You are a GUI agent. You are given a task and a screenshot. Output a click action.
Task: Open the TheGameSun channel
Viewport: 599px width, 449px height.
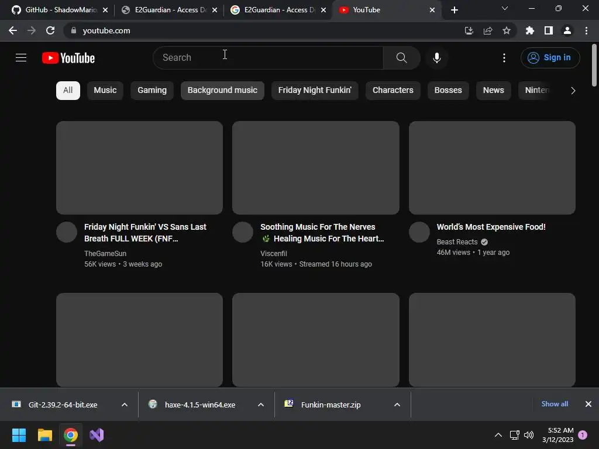tap(105, 254)
